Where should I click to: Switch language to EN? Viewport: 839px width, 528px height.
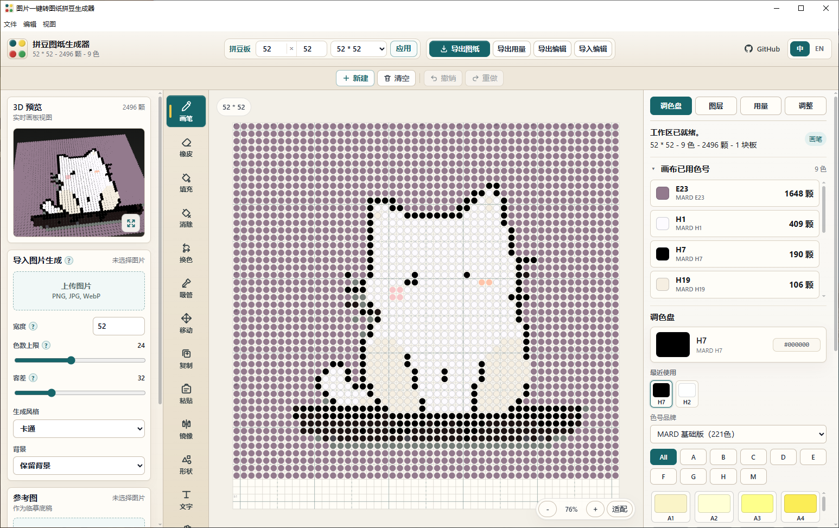[819, 49]
